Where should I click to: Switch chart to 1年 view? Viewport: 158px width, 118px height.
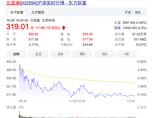point(127,54)
